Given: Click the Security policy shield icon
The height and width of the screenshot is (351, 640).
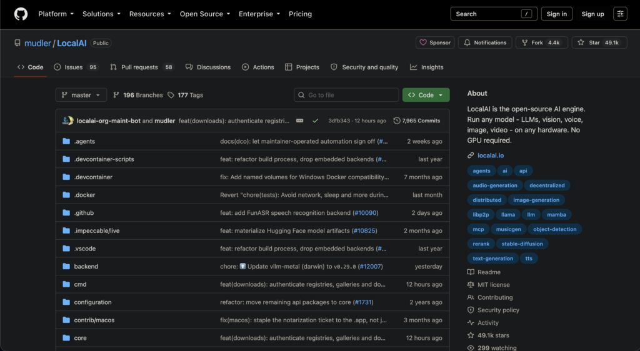Looking at the screenshot, I should pos(471,310).
